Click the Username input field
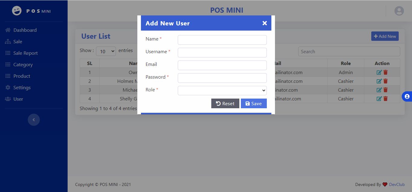The height and width of the screenshot is (192, 412). (222, 53)
